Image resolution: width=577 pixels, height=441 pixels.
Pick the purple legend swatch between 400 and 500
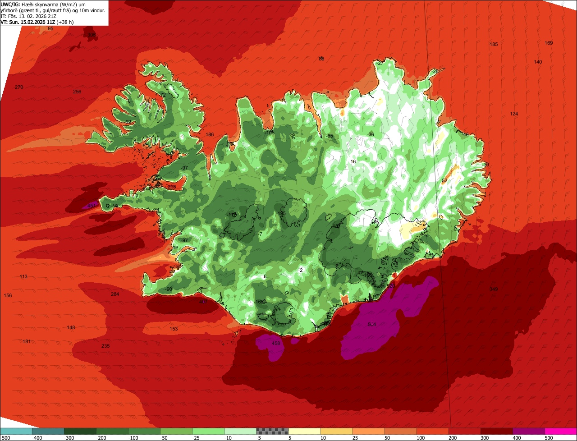tap(529, 431)
